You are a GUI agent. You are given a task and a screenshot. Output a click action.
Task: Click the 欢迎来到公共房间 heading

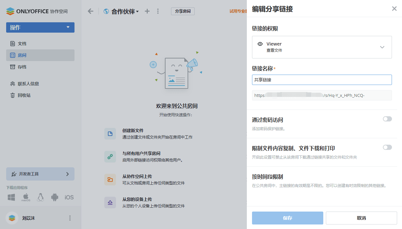click(177, 106)
